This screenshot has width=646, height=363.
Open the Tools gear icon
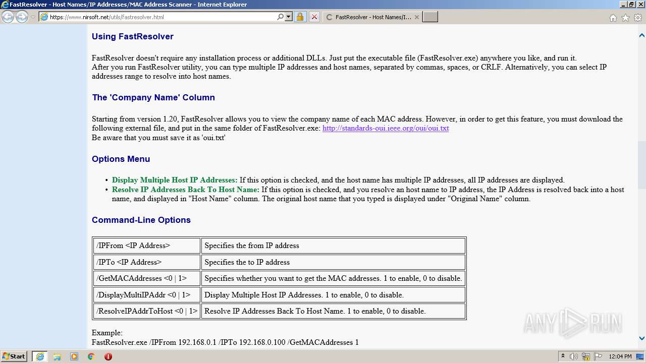pyautogui.click(x=638, y=18)
